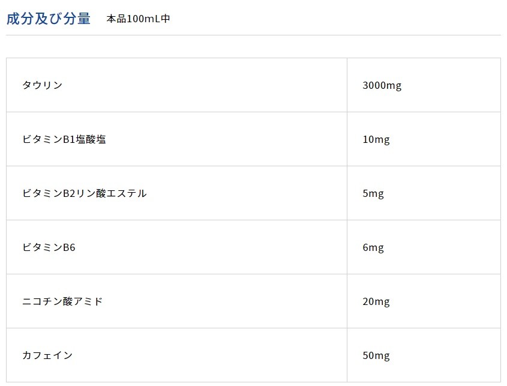Viewport: 507px width, 386px height.
Task: Click the 20mg amount value
Action: point(376,301)
